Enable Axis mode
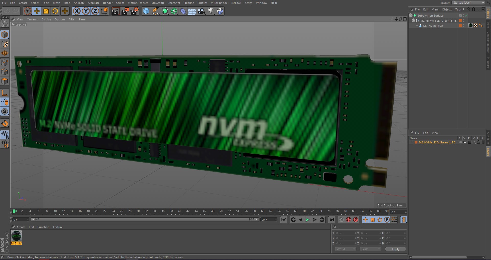The width and height of the screenshot is (491, 260). click(x=5, y=93)
